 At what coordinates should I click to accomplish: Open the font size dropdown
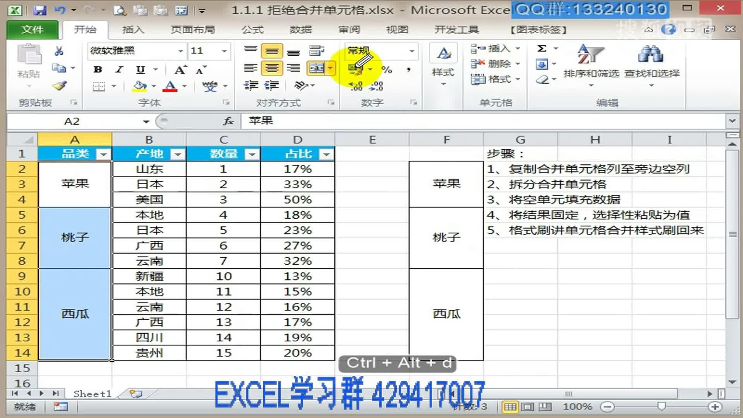[224, 51]
